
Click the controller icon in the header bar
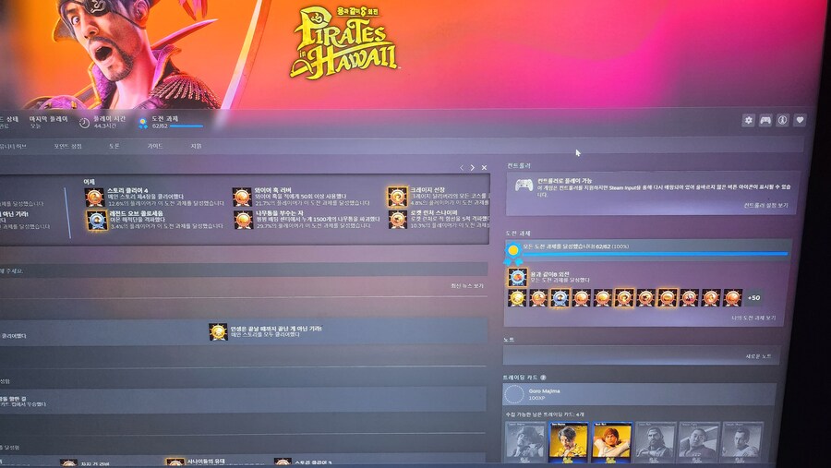click(x=765, y=120)
